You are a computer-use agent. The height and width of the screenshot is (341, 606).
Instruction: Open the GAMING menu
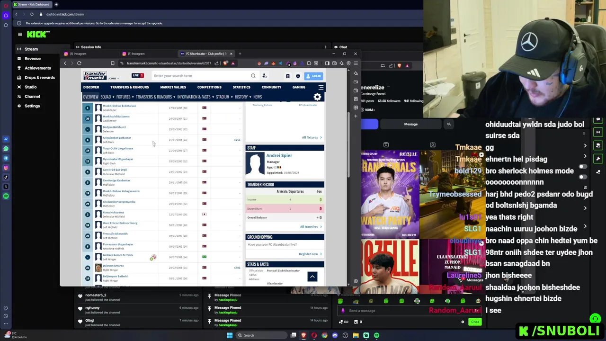[x=299, y=87]
